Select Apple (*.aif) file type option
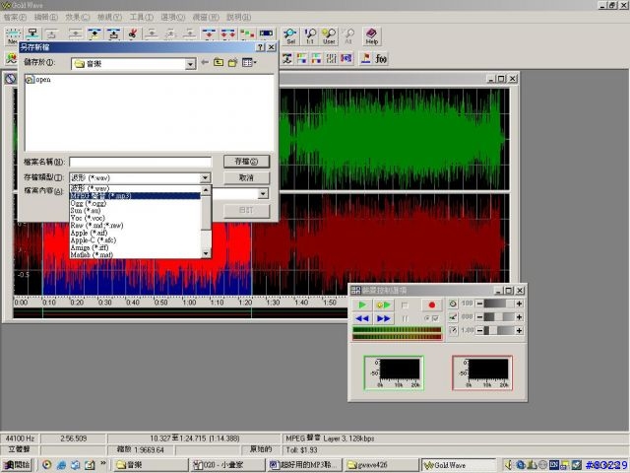The width and height of the screenshot is (630, 473). point(135,233)
